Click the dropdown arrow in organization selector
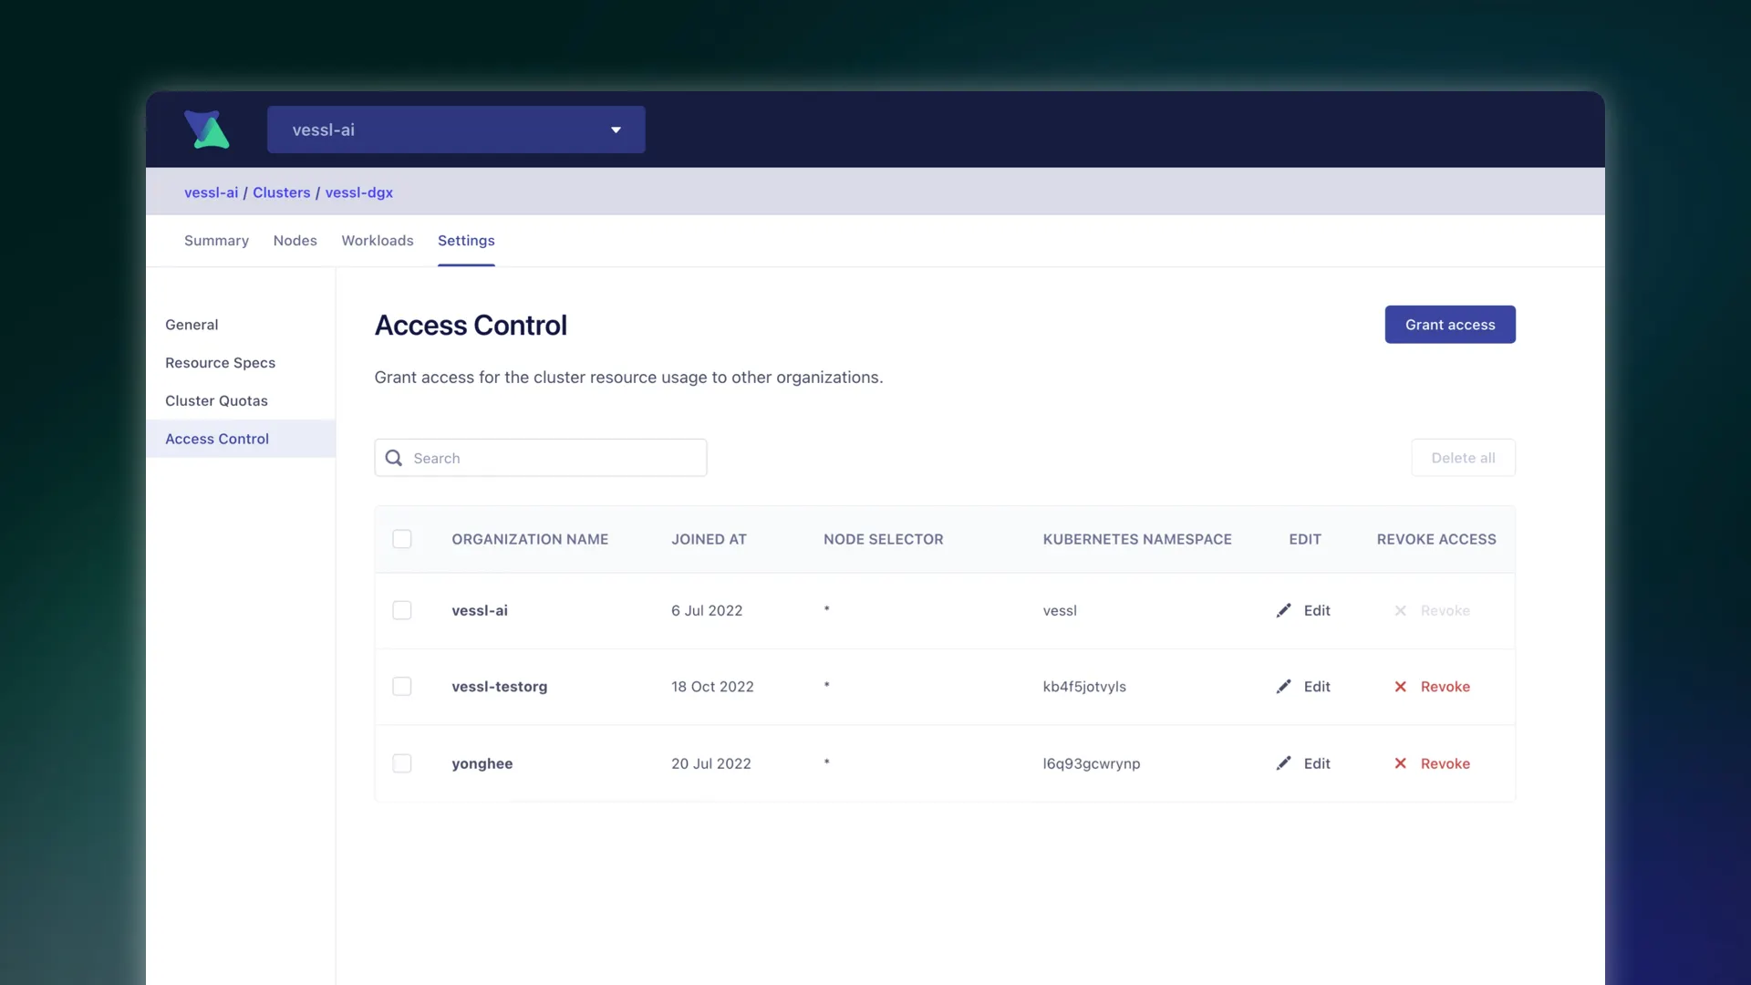The image size is (1751, 985). [616, 130]
